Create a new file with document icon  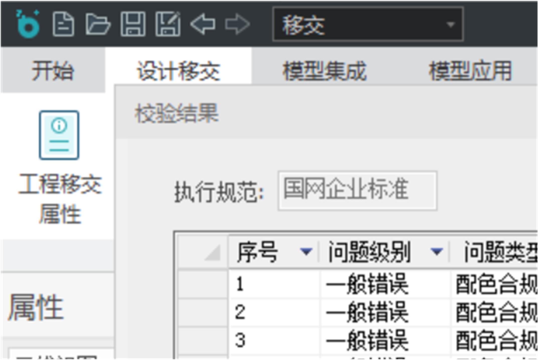point(63,24)
